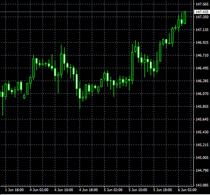The height and width of the screenshot is (195, 210).
Task: Click the 4 Jun 02:00 time label
Action: (39, 190)
